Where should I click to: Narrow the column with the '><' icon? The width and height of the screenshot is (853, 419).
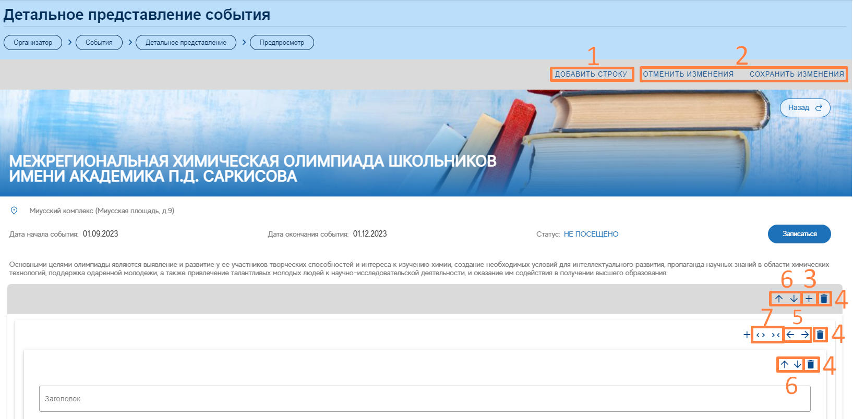coord(775,335)
